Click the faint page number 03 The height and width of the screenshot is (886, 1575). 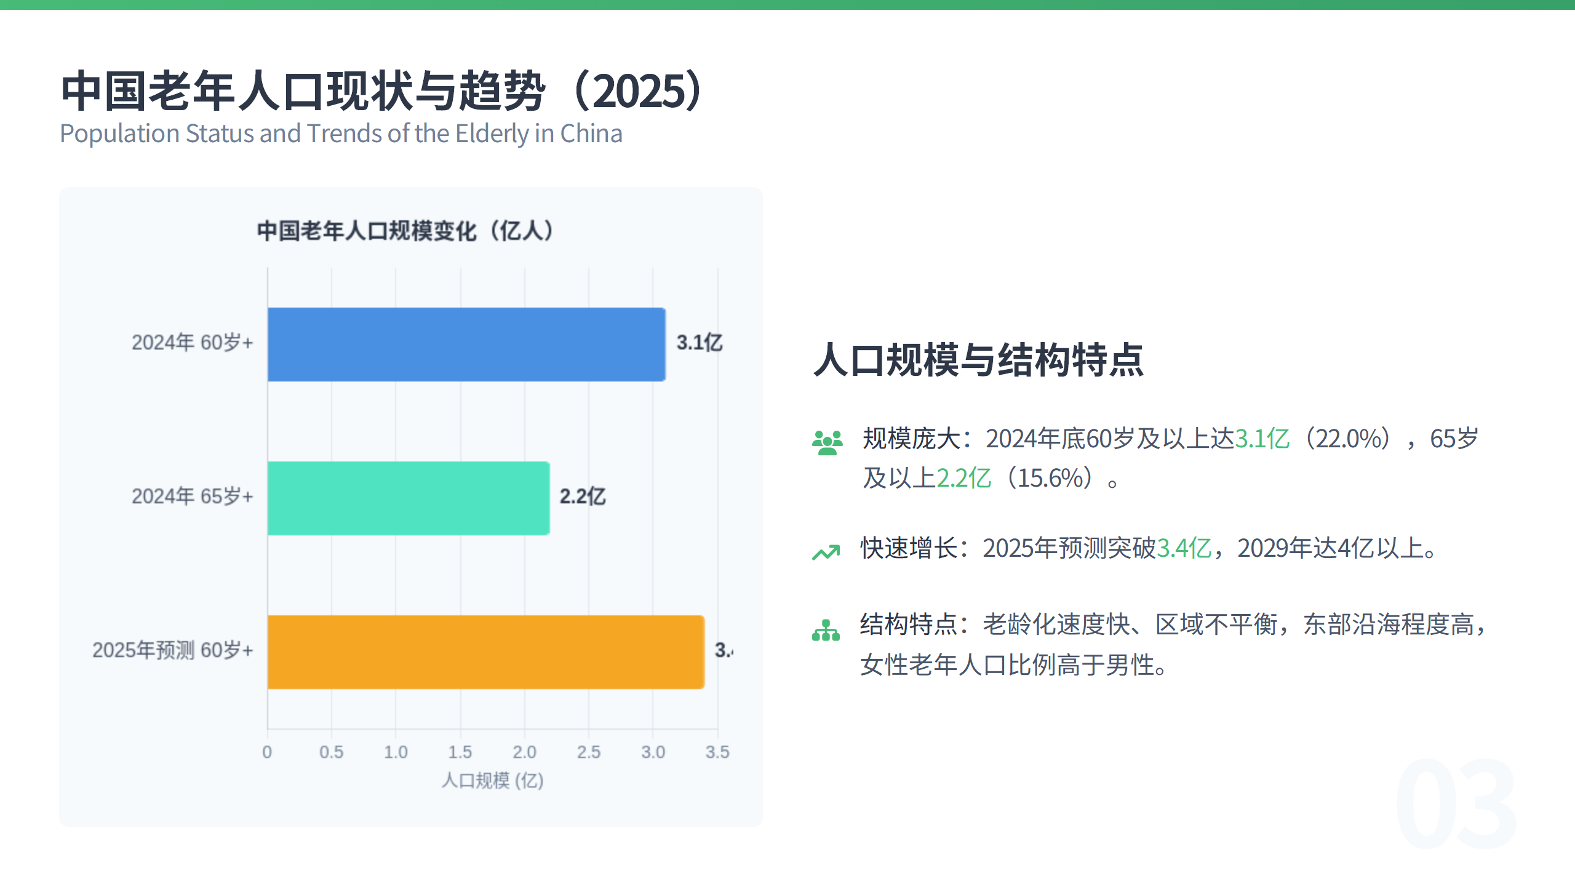tap(1456, 804)
